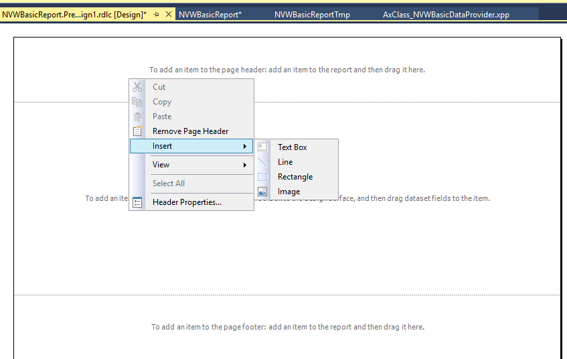Click the page header hint text
Viewport: 567px width, 359px height.
pos(287,70)
